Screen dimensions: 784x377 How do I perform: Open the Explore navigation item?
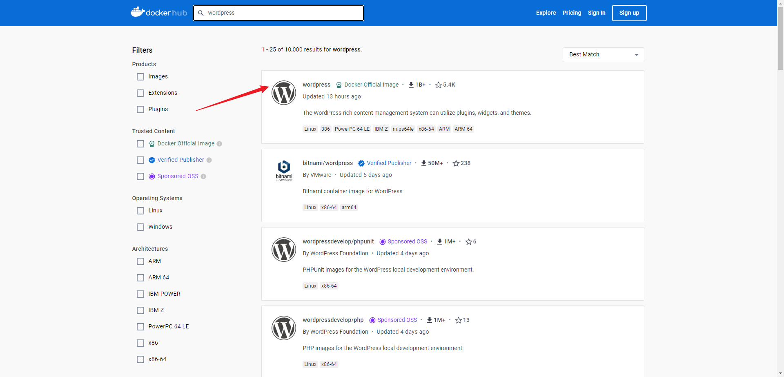pyautogui.click(x=546, y=13)
